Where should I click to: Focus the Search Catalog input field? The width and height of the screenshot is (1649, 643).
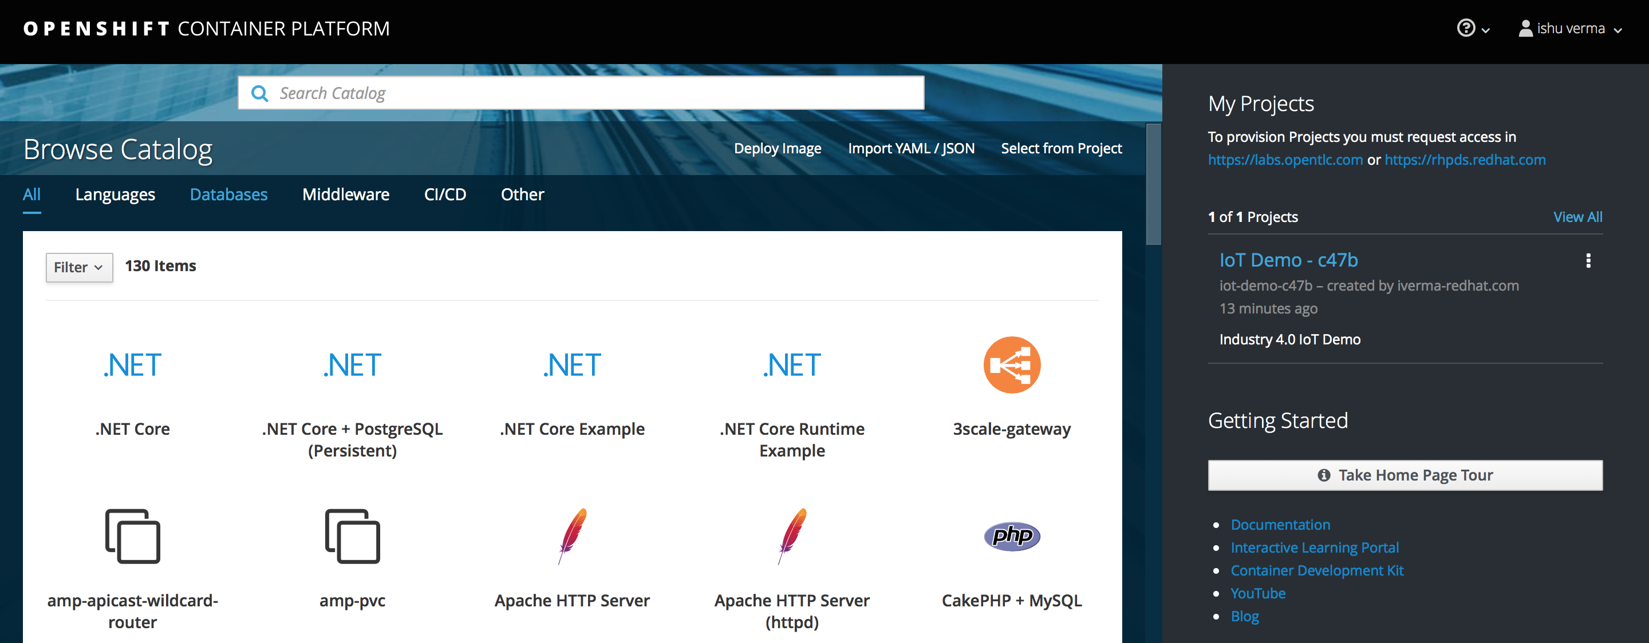[581, 93]
